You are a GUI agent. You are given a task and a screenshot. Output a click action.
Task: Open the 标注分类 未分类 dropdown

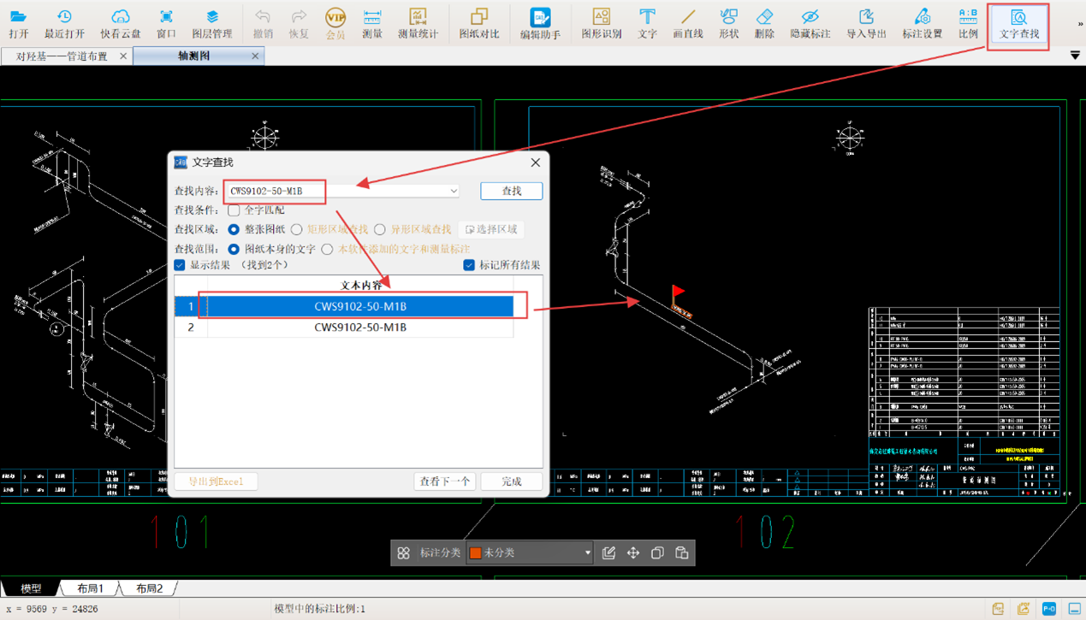click(587, 553)
